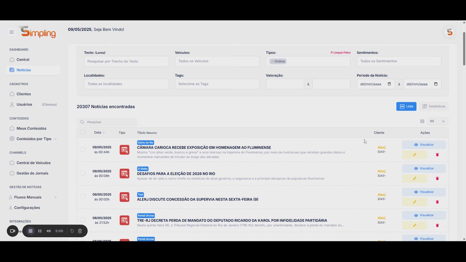Open Gestão de Jornais in the sidebar
Screen dimensions: 466x262
[33, 173]
